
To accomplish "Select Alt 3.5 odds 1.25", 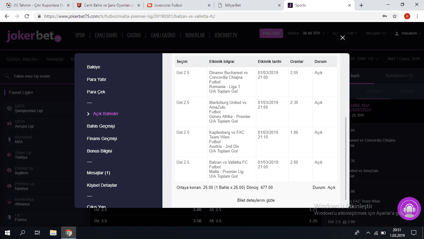I will [x=263, y=221].
